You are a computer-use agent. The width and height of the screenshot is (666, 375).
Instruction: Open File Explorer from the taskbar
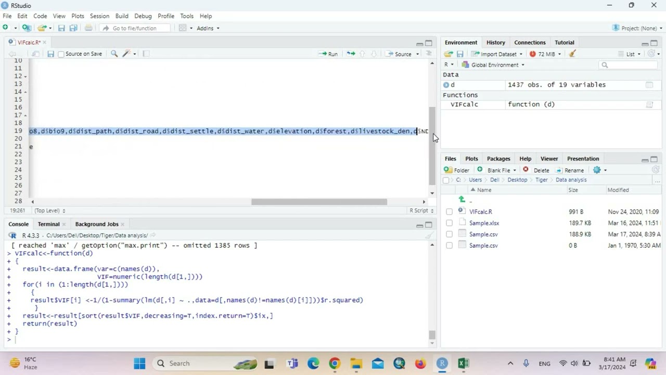pyautogui.click(x=356, y=364)
